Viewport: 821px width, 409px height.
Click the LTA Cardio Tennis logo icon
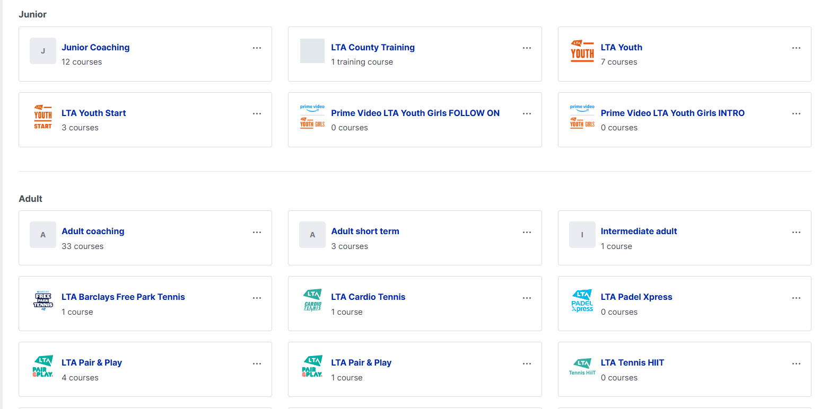point(312,301)
